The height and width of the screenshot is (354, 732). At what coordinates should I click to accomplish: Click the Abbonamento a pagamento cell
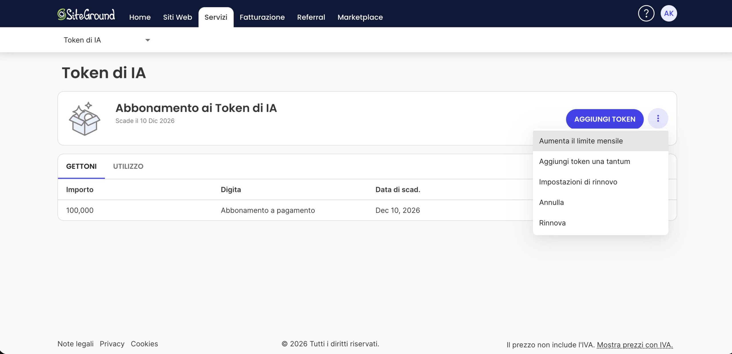pos(268,210)
